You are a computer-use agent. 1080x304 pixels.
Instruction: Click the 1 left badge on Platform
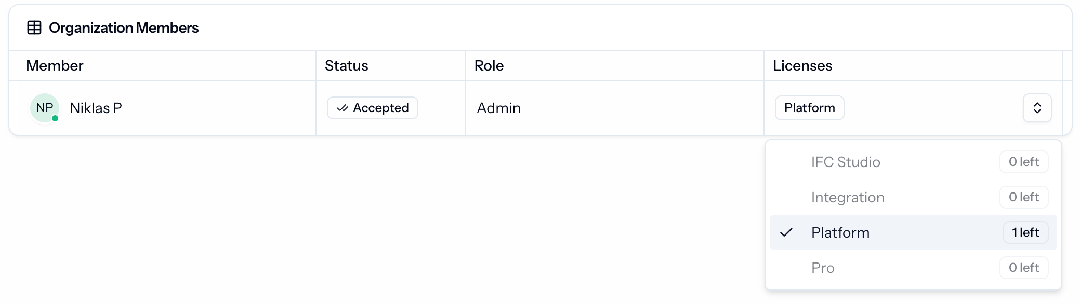coord(1025,232)
